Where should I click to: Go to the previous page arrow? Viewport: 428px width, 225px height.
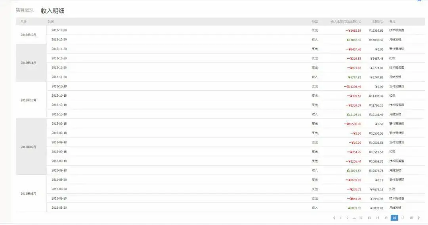pos(334,217)
